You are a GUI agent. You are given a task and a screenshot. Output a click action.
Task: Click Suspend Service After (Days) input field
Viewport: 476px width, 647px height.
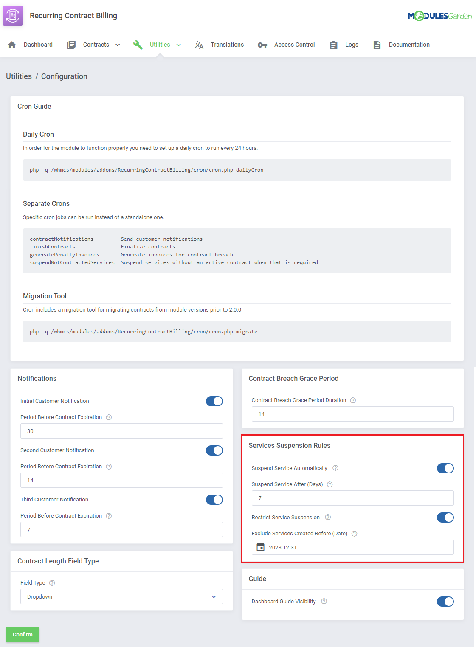(x=353, y=498)
